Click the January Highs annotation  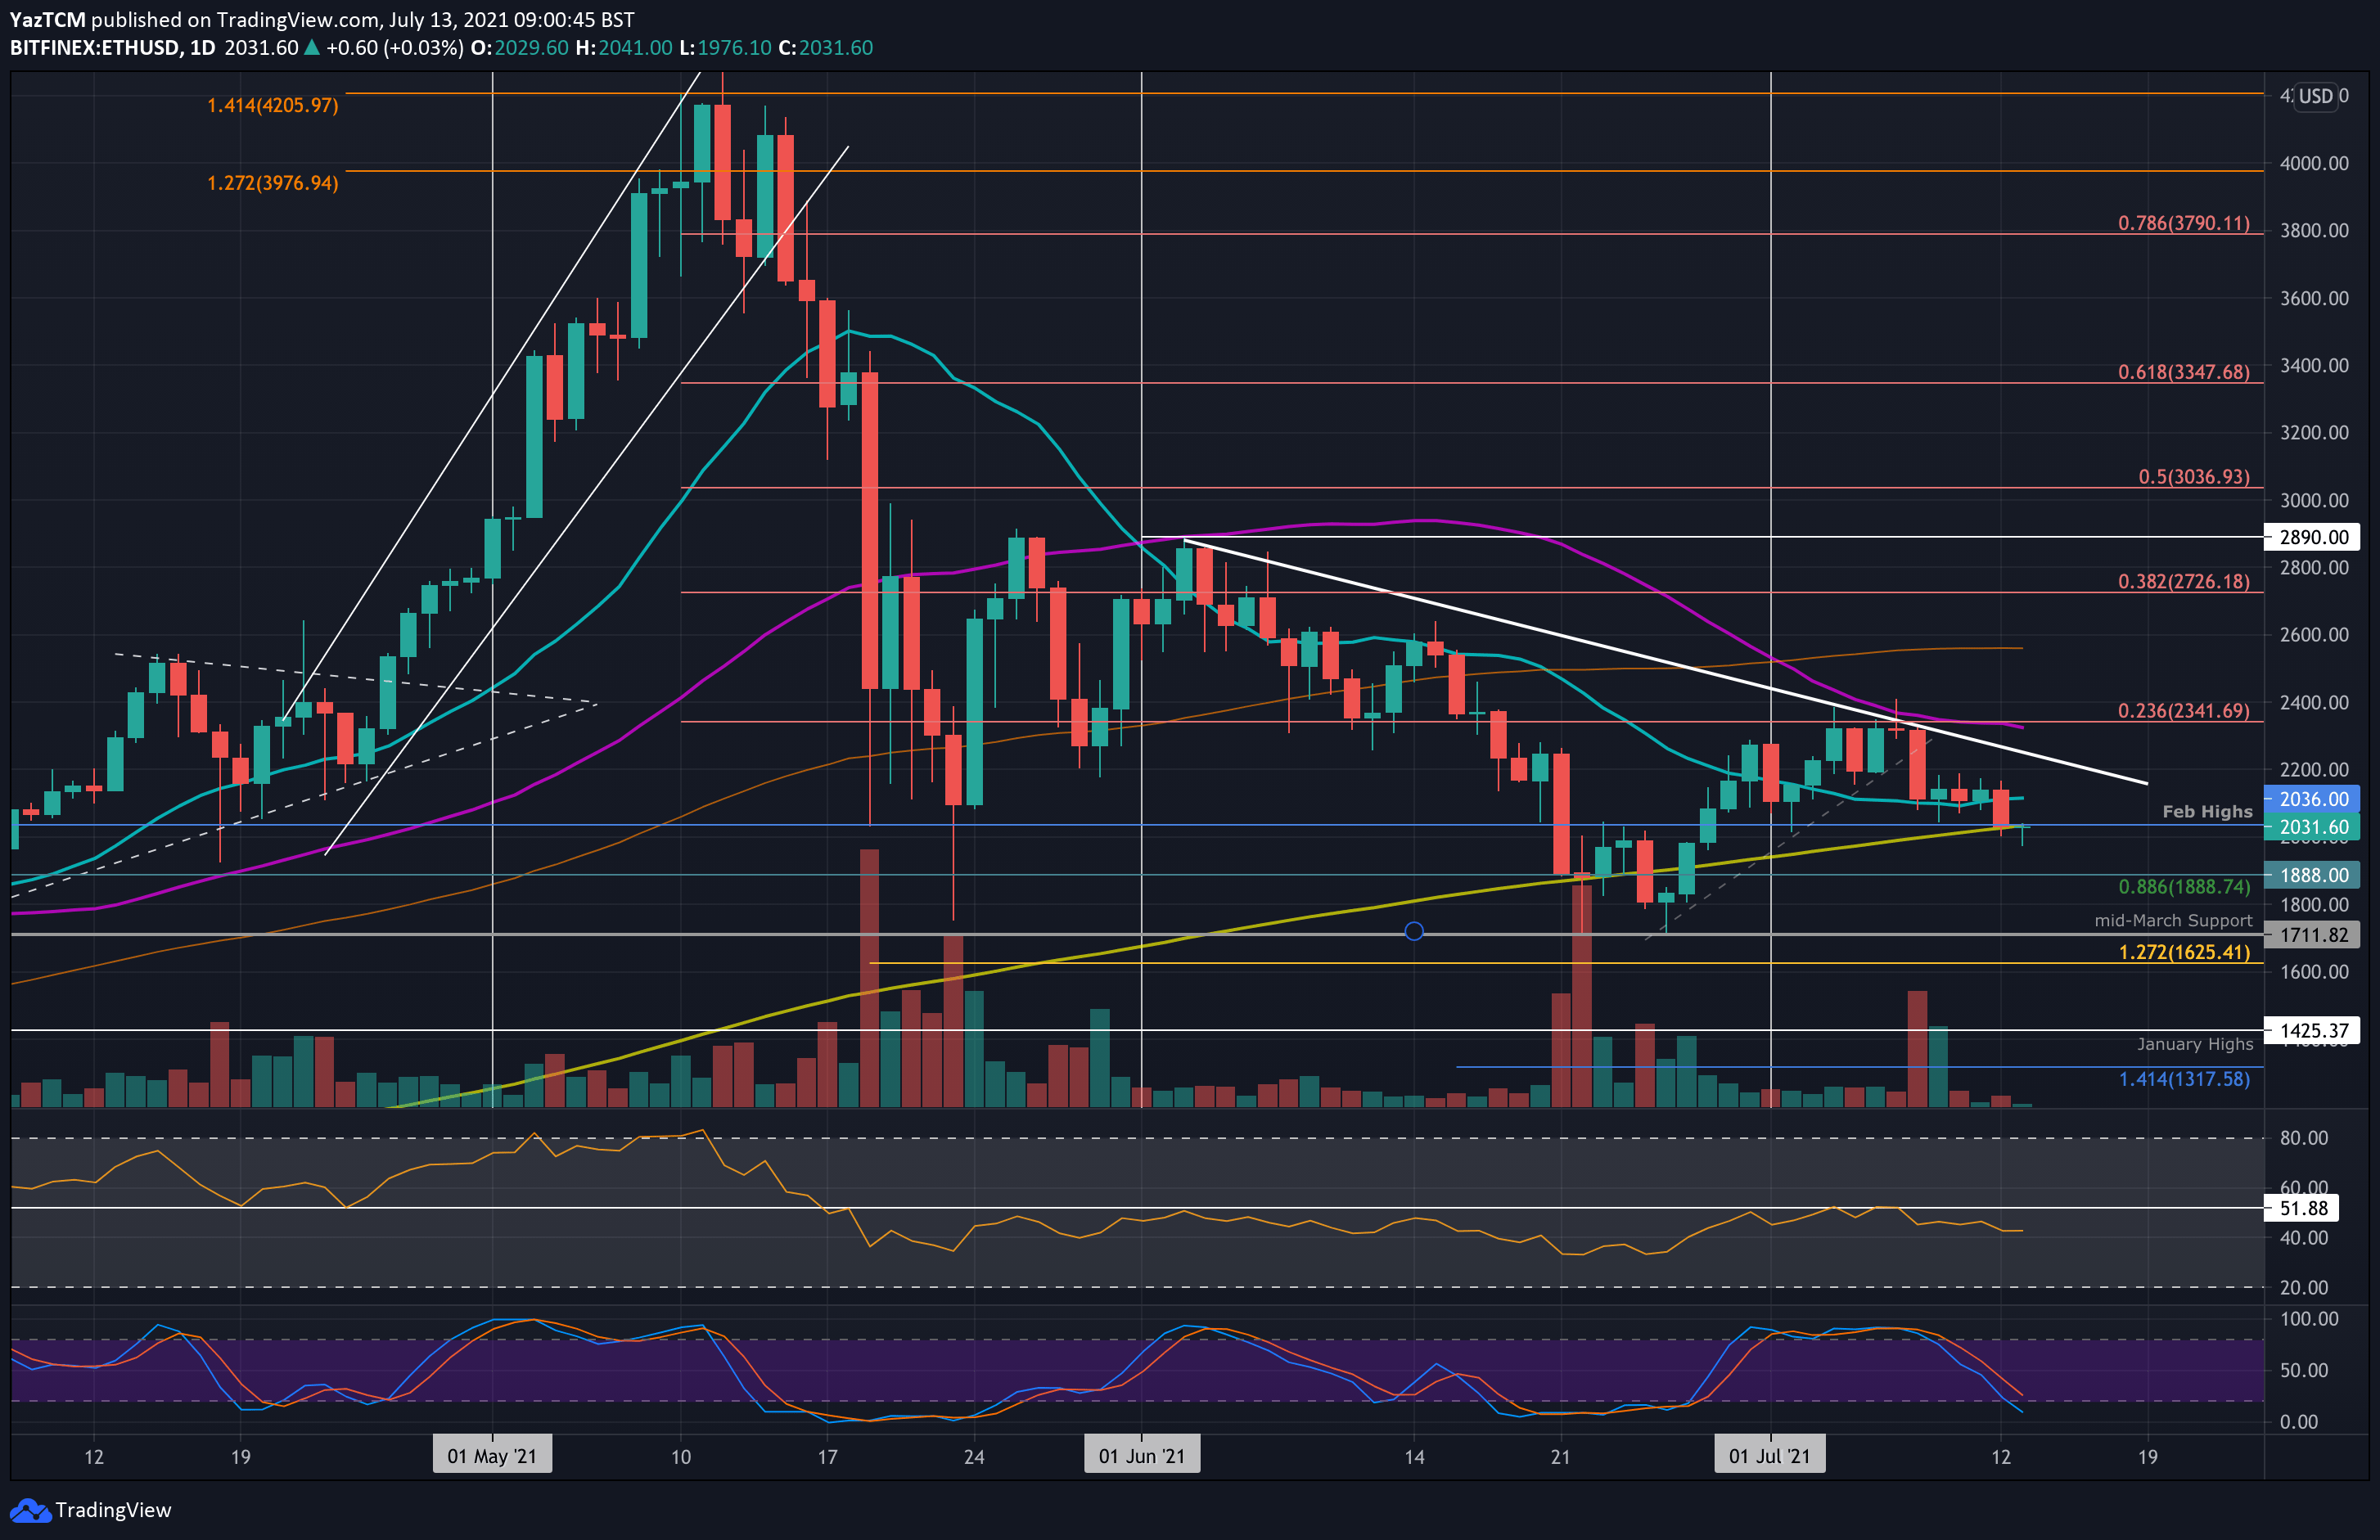point(2195,1044)
